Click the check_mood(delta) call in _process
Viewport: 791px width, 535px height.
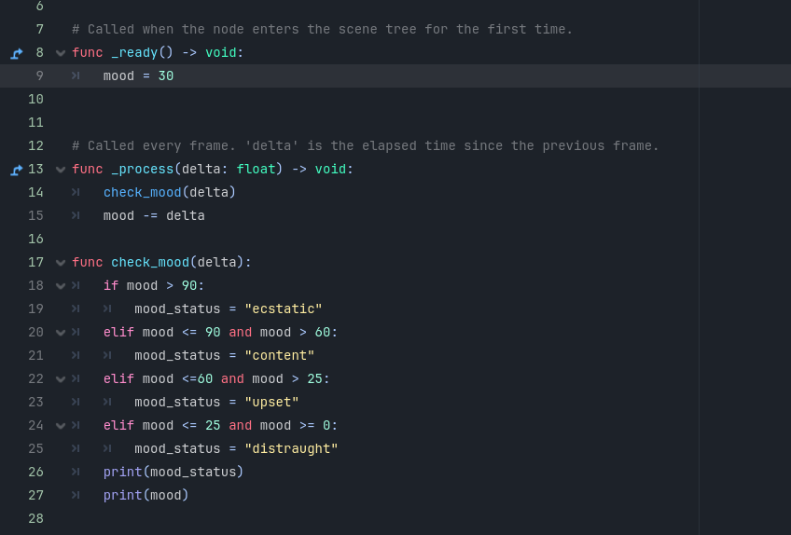pyautogui.click(x=170, y=193)
